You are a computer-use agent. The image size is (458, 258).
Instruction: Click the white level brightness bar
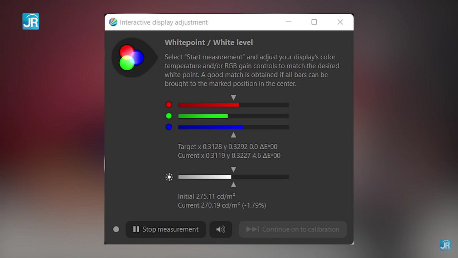pos(233,177)
